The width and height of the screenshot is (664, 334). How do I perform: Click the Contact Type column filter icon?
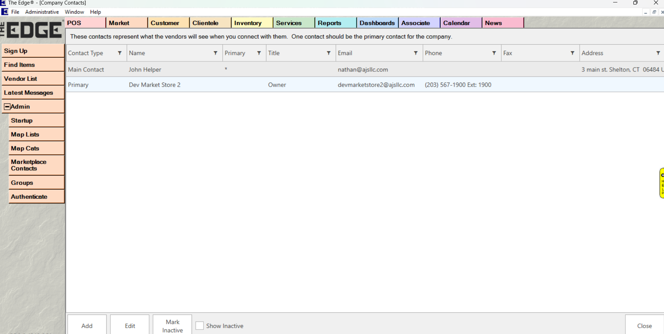(119, 53)
